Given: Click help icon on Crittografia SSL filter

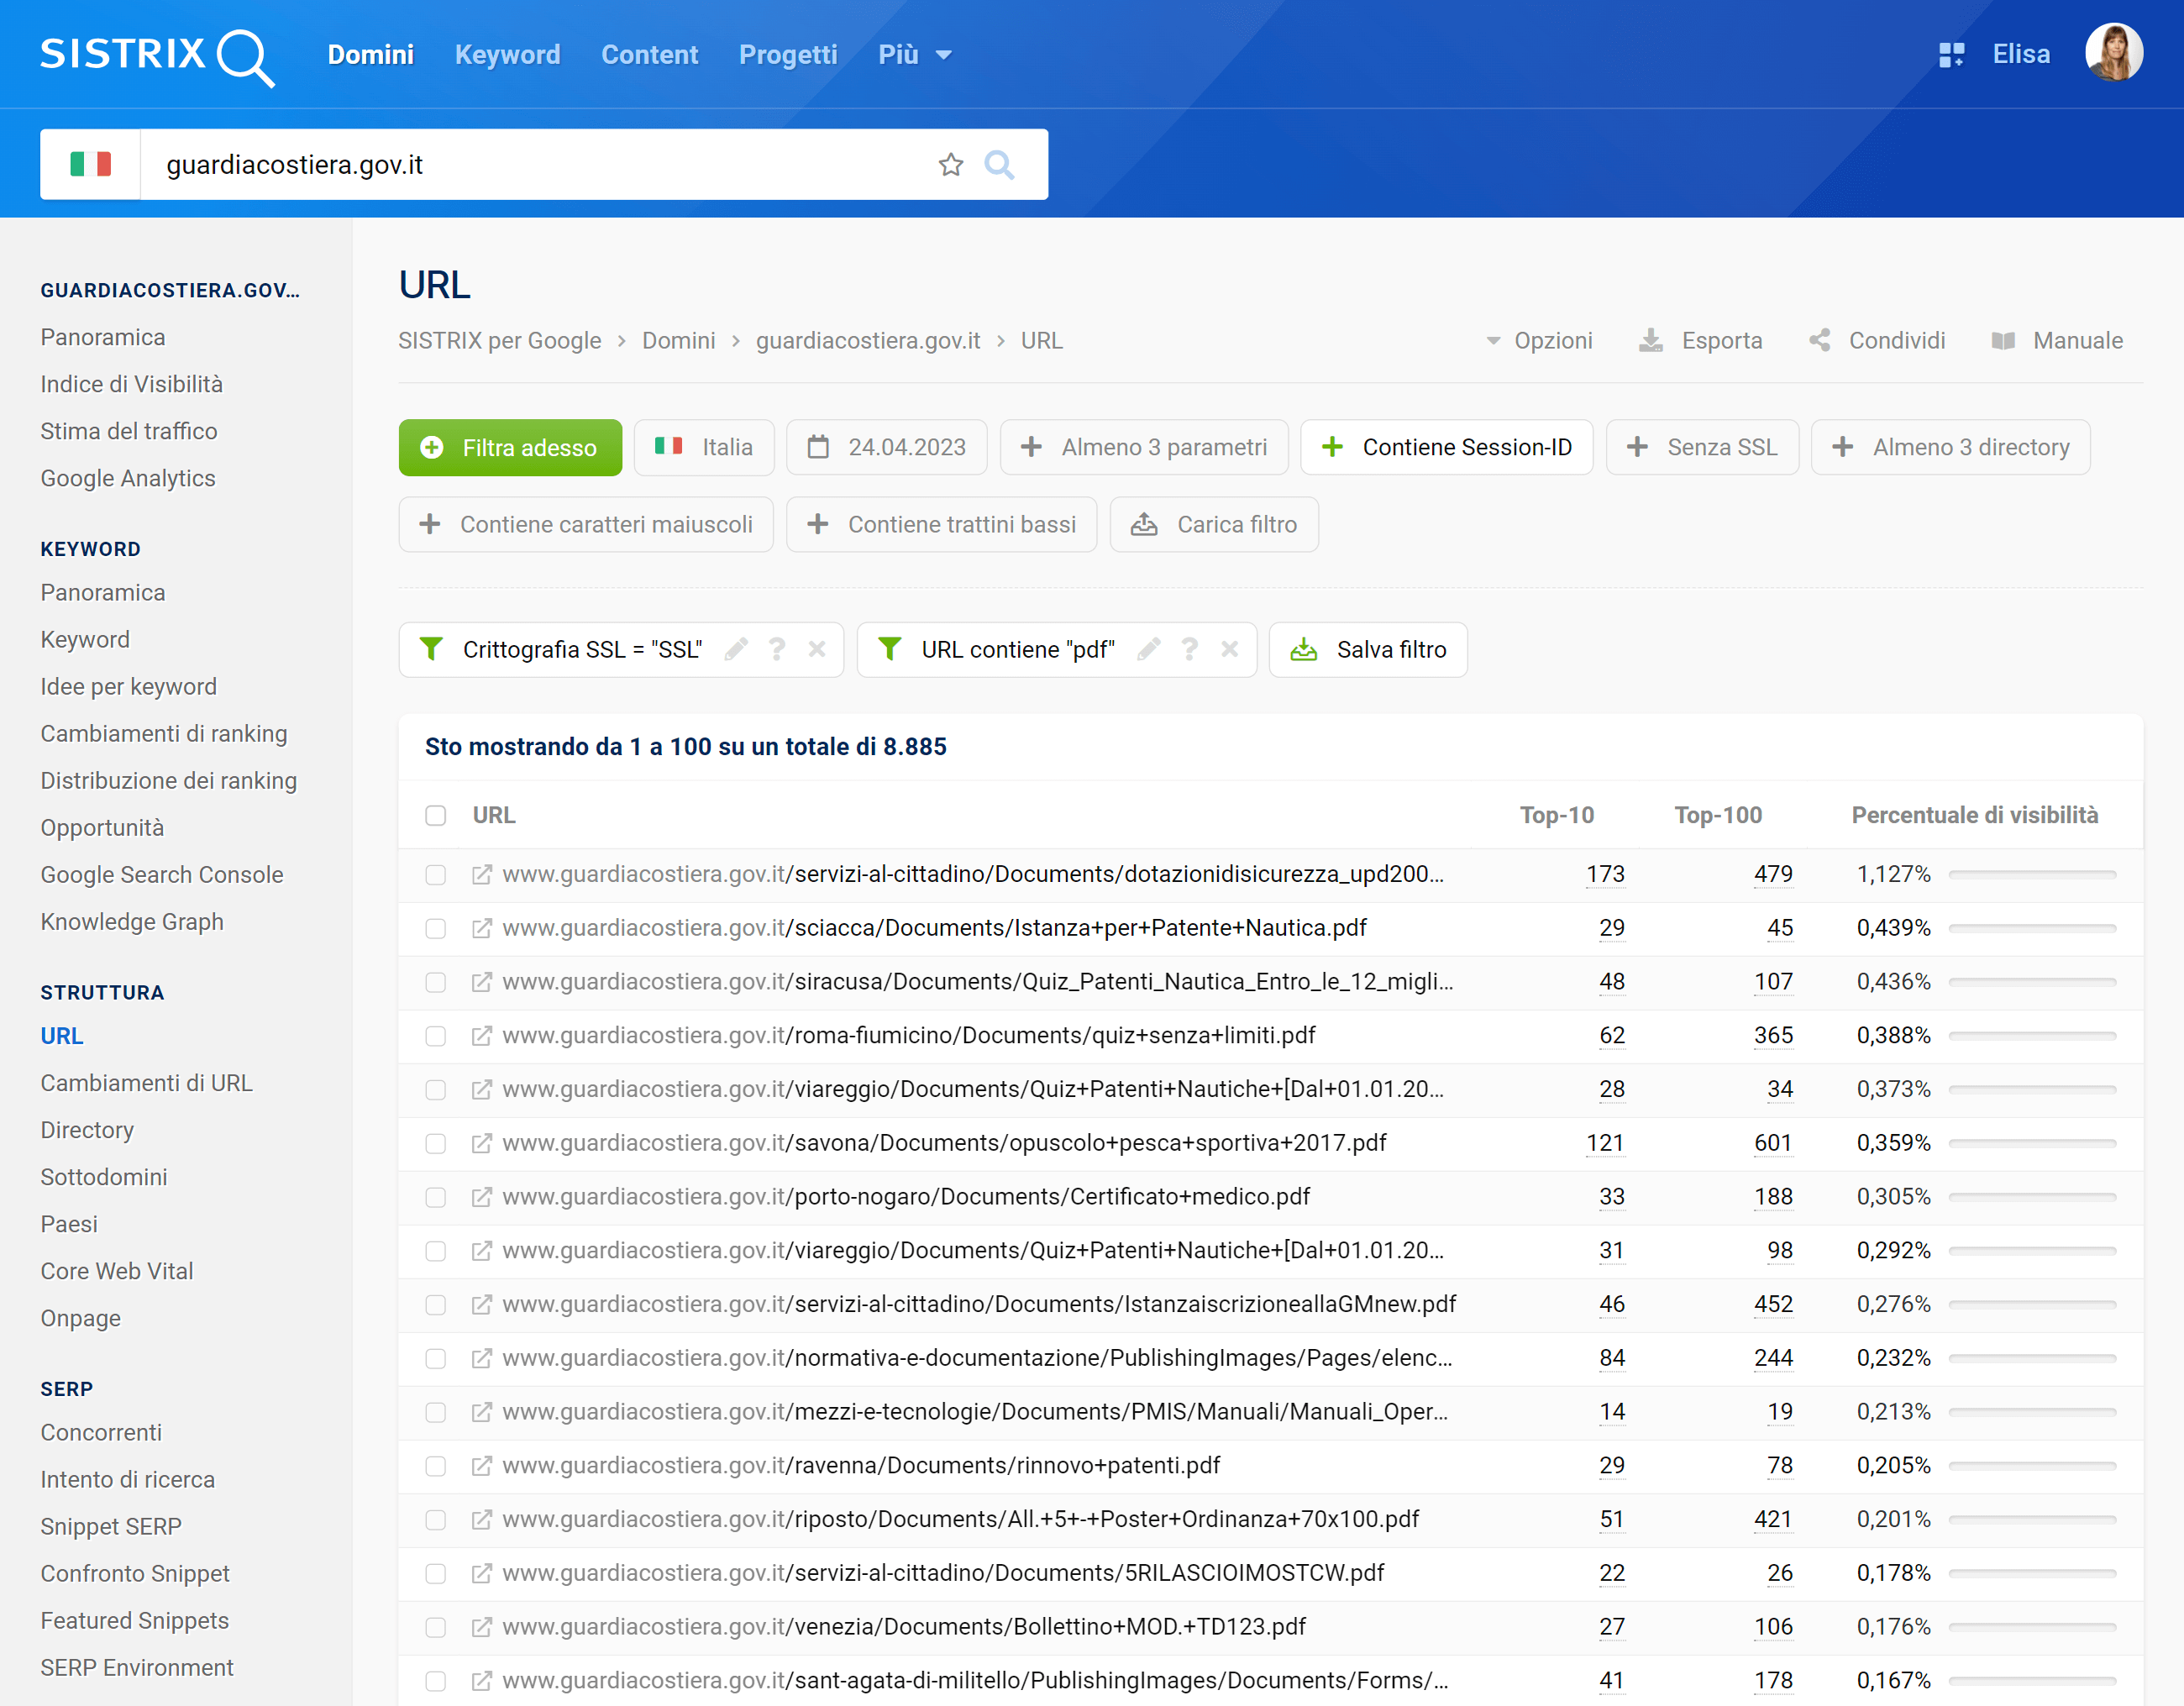Looking at the screenshot, I should (x=777, y=650).
